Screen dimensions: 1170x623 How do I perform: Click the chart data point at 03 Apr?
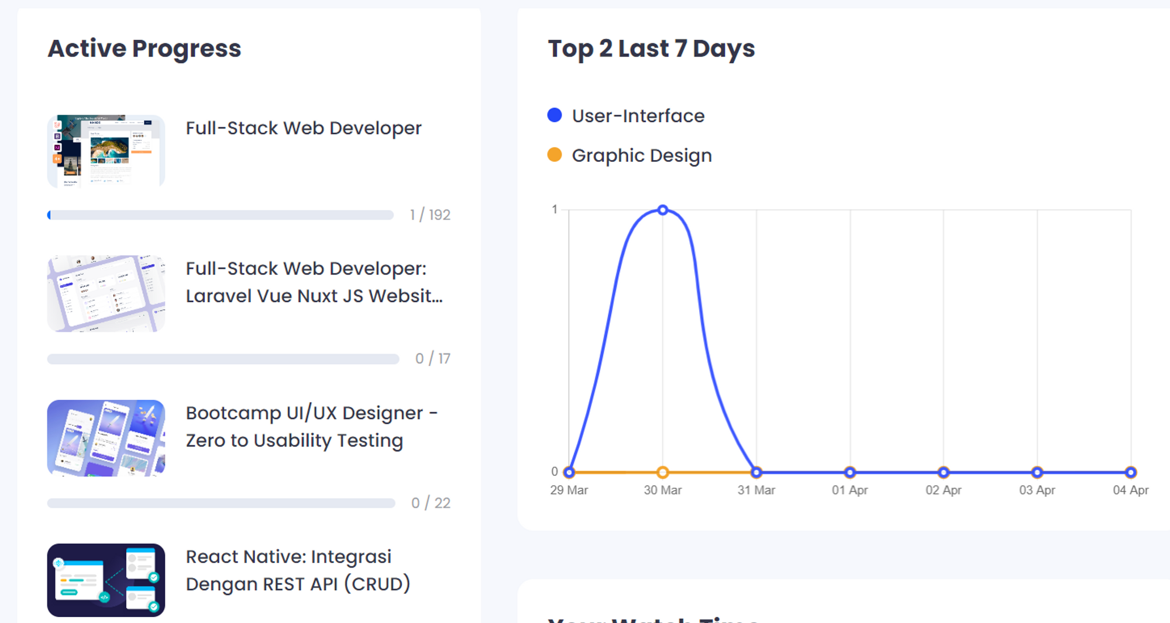coord(1037,472)
